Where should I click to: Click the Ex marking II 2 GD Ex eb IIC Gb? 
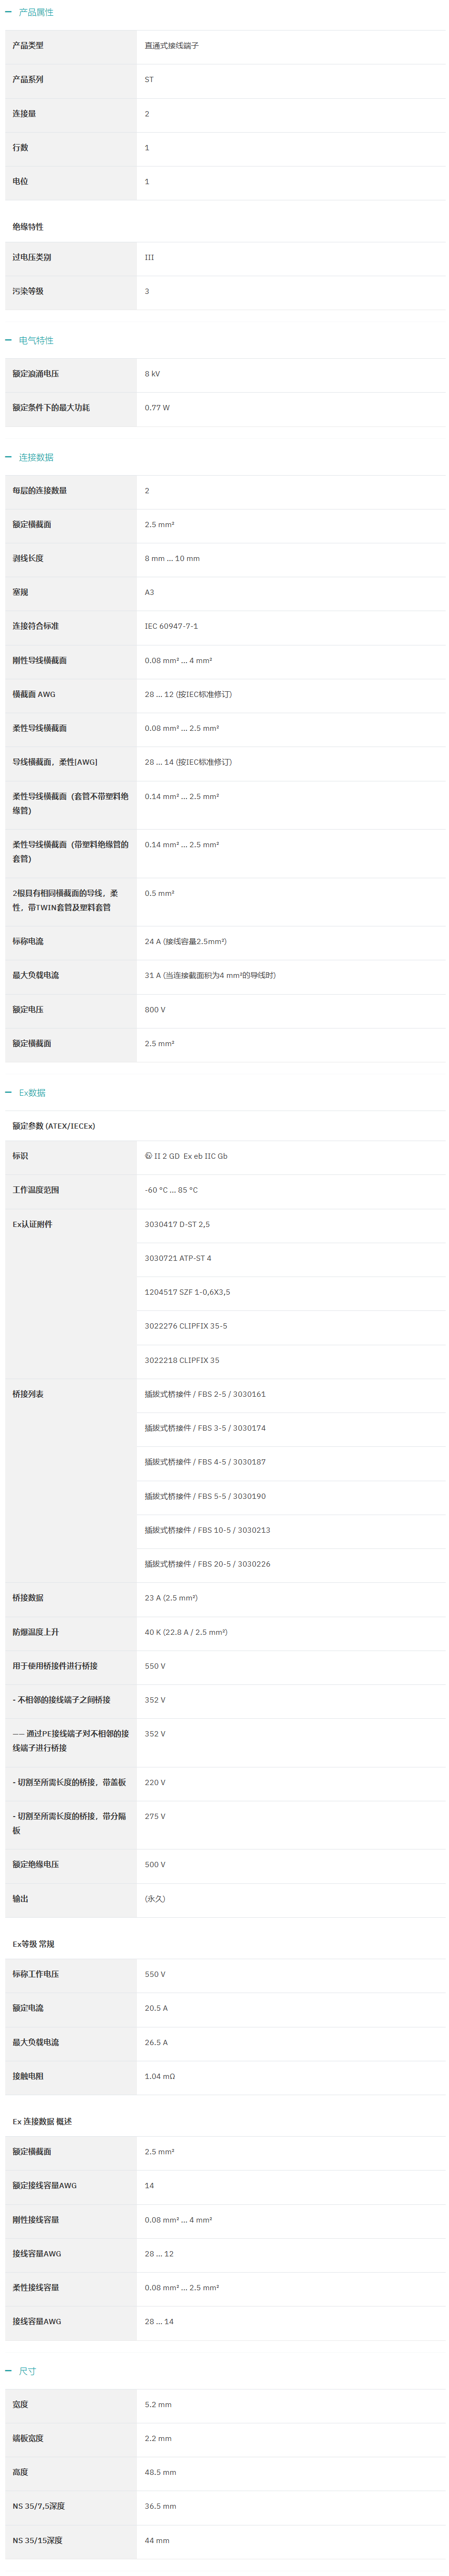click(x=186, y=1157)
